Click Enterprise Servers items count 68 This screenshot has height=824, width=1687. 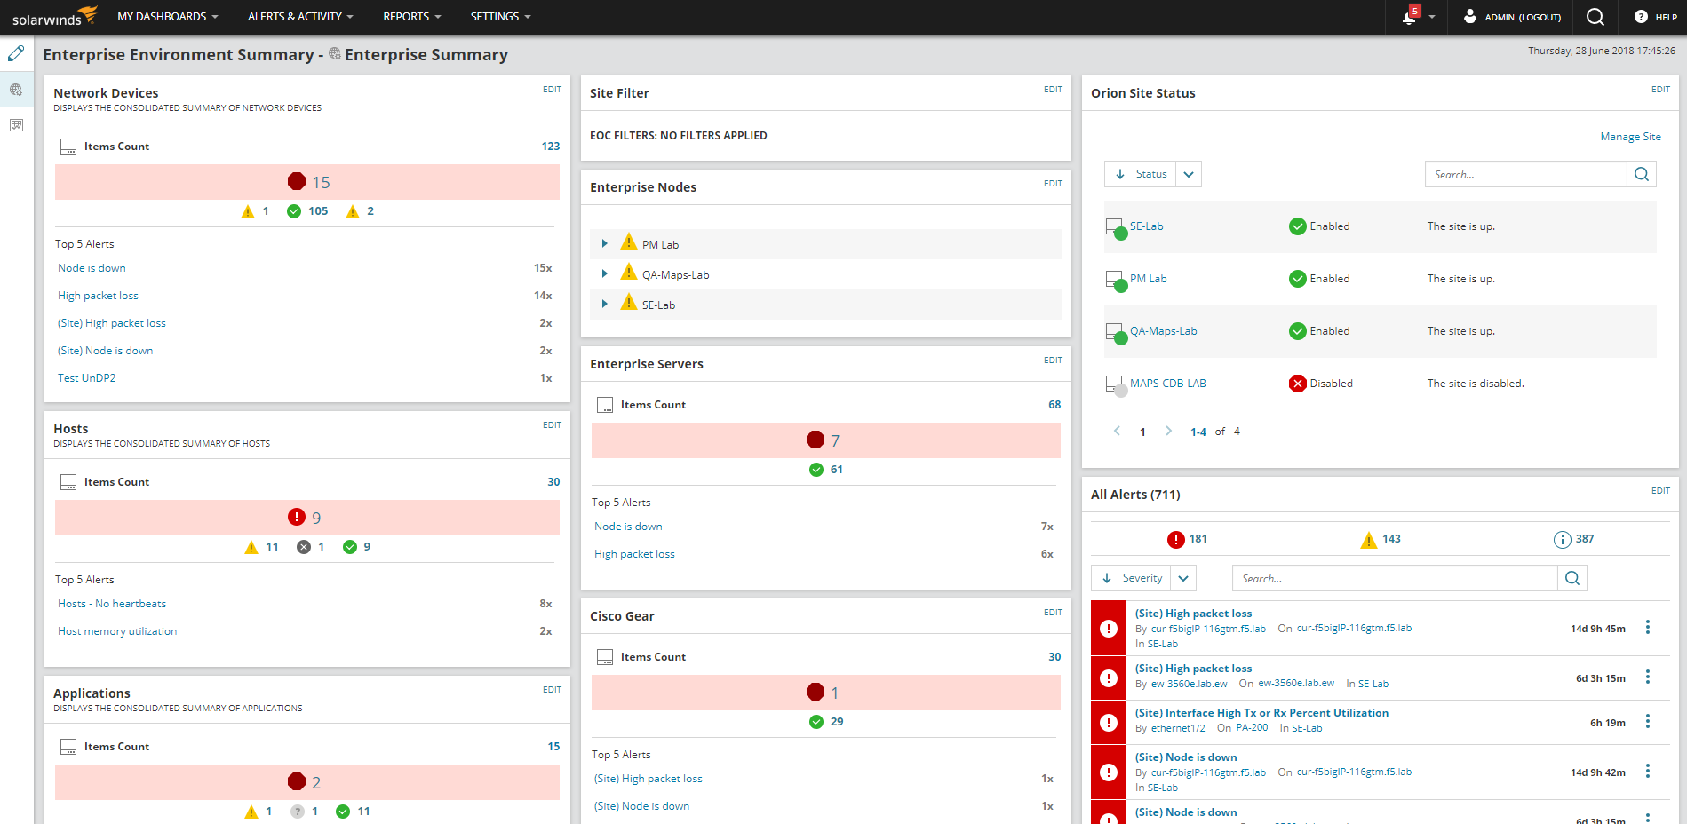pos(1054,405)
